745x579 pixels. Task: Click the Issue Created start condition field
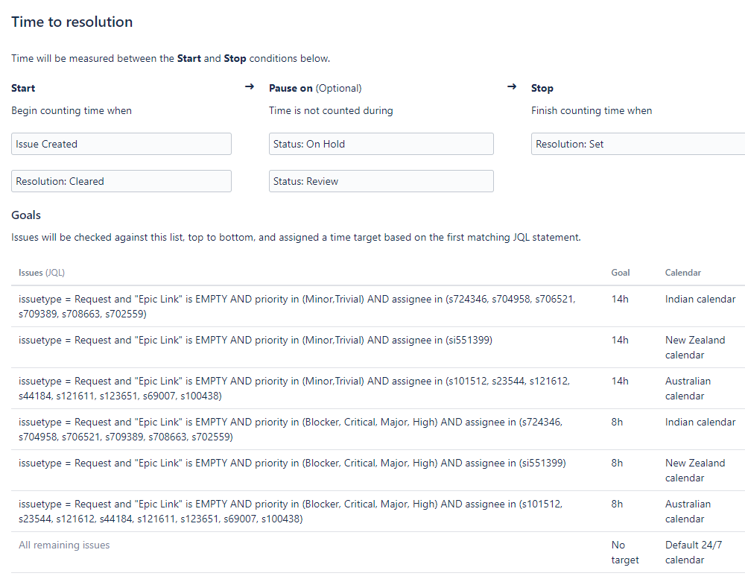121,144
